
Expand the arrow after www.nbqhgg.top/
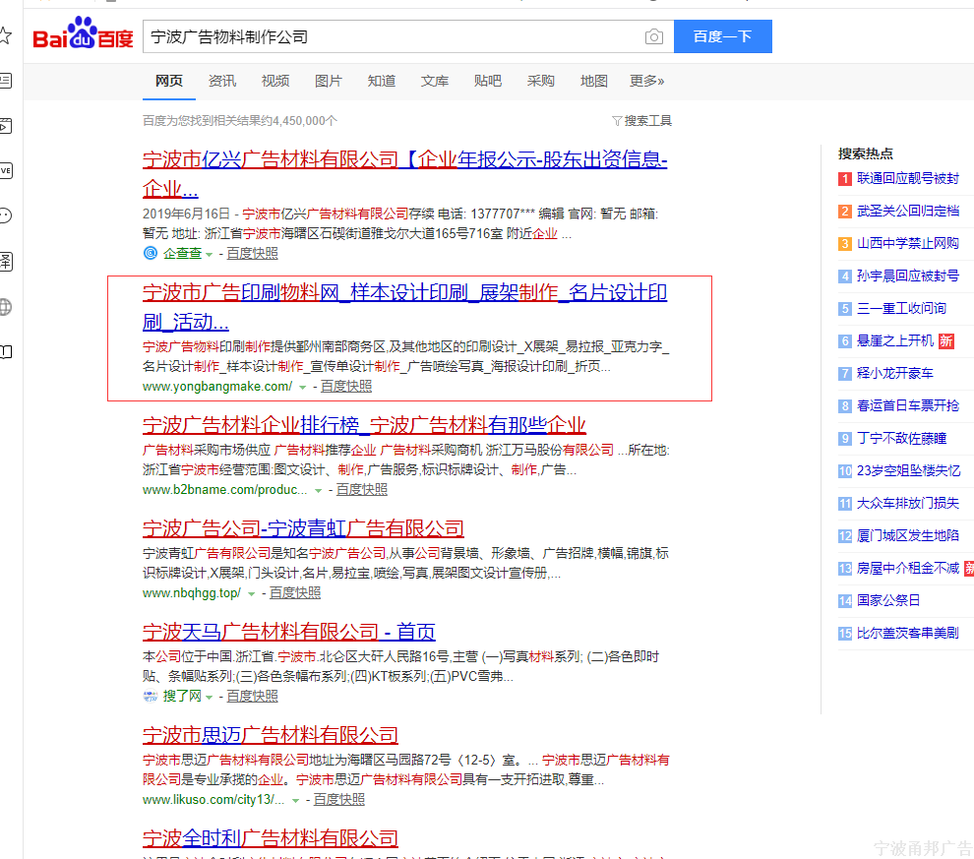coord(252,593)
